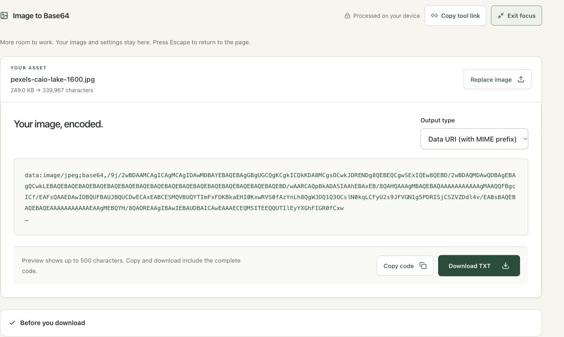Click the 249.0 KB → 339,967 characters text
Viewport: 564px width, 337px height.
click(x=52, y=90)
